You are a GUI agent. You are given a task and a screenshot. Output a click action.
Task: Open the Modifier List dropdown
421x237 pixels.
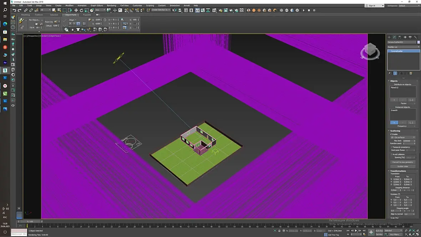pos(403,47)
